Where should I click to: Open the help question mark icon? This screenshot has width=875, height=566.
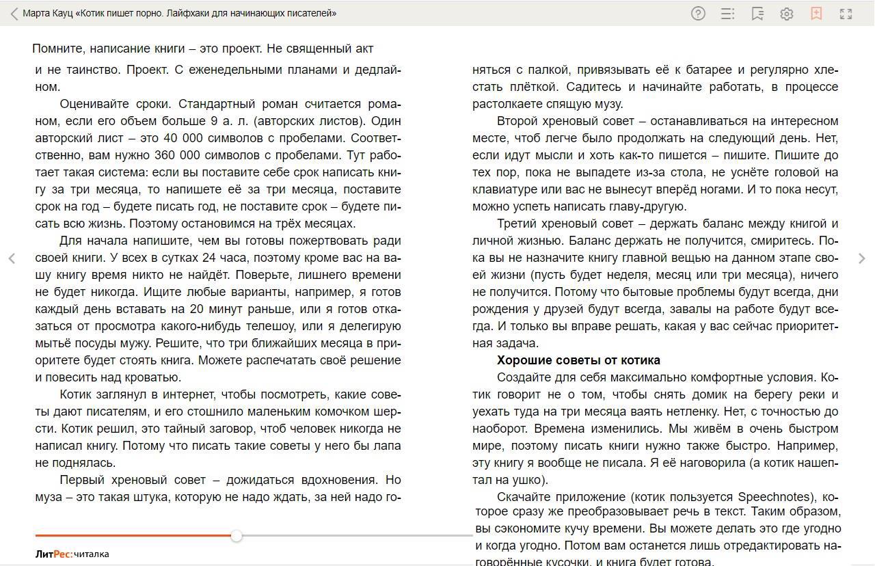point(698,14)
